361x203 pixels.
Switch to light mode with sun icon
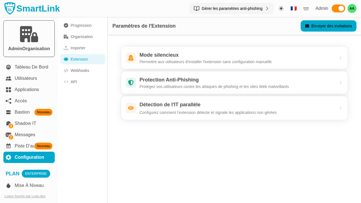tap(281, 8)
